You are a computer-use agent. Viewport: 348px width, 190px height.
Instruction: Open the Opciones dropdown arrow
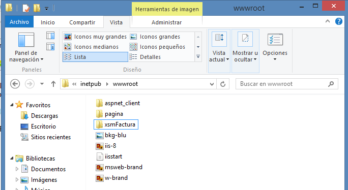coord(275,59)
